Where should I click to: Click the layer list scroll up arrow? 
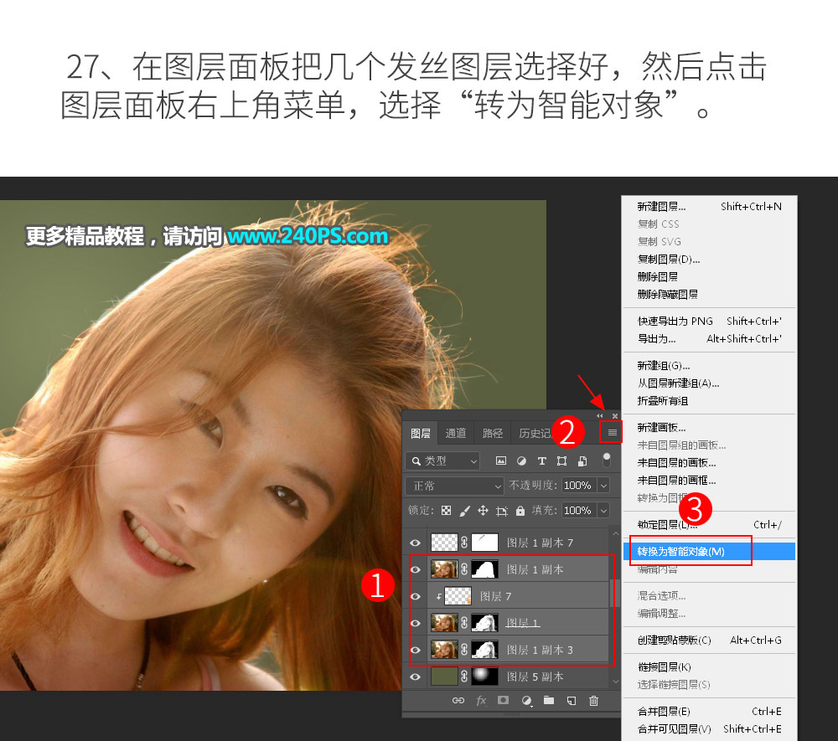point(615,533)
